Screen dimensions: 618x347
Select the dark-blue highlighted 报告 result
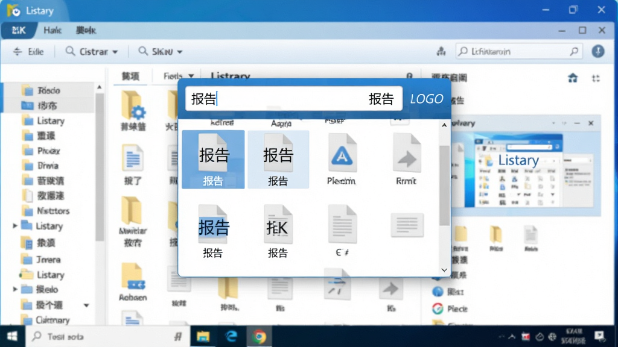[x=213, y=159]
